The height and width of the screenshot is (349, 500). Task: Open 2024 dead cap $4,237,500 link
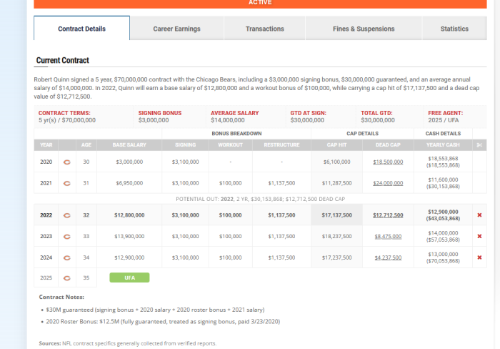coord(388,257)
